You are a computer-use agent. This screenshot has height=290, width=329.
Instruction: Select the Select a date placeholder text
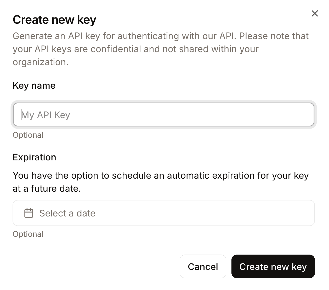(67, 213)
